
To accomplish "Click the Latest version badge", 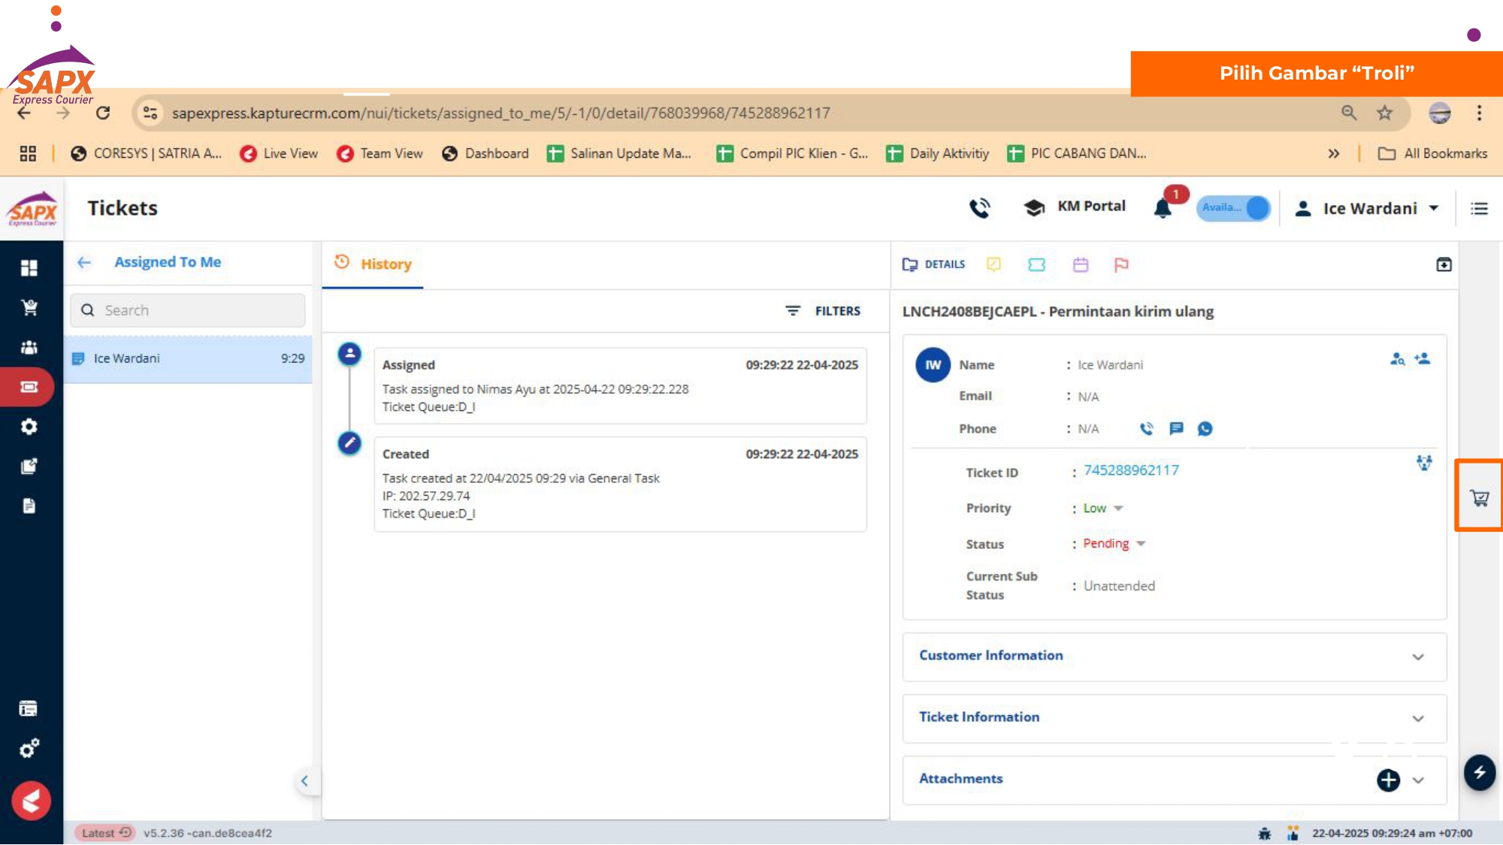I will [x=105, y=833].
